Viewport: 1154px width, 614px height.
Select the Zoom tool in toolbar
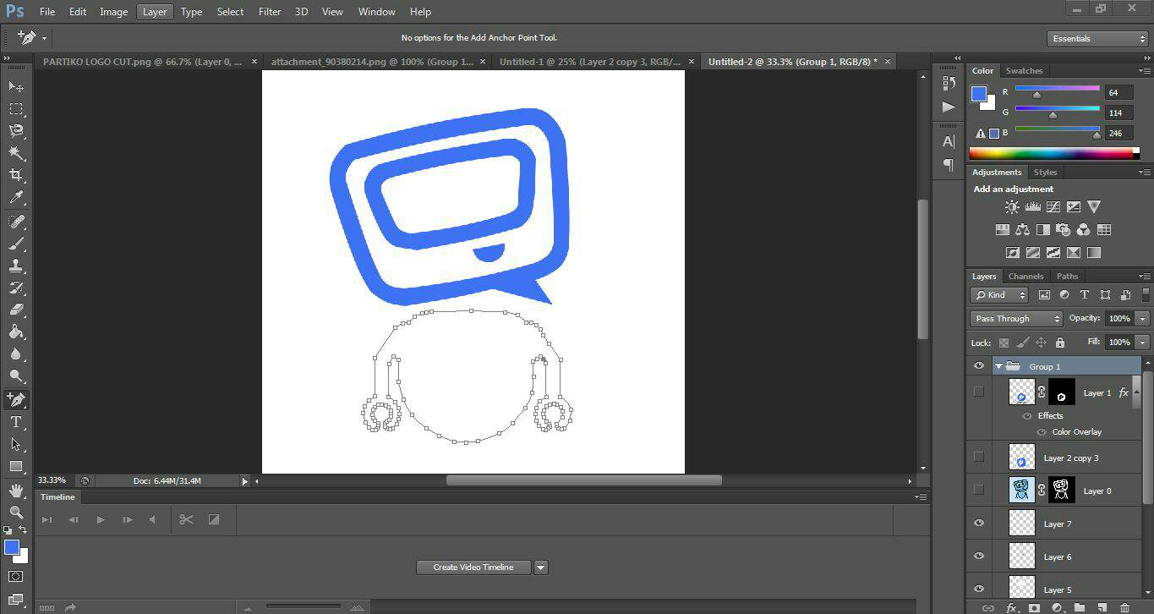click(16, 512)
